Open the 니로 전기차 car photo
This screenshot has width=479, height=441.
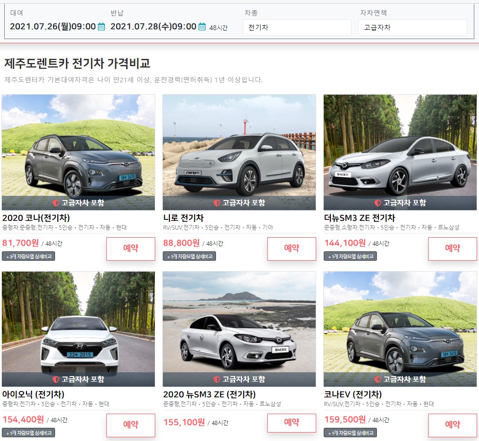(x=239, y=152)
